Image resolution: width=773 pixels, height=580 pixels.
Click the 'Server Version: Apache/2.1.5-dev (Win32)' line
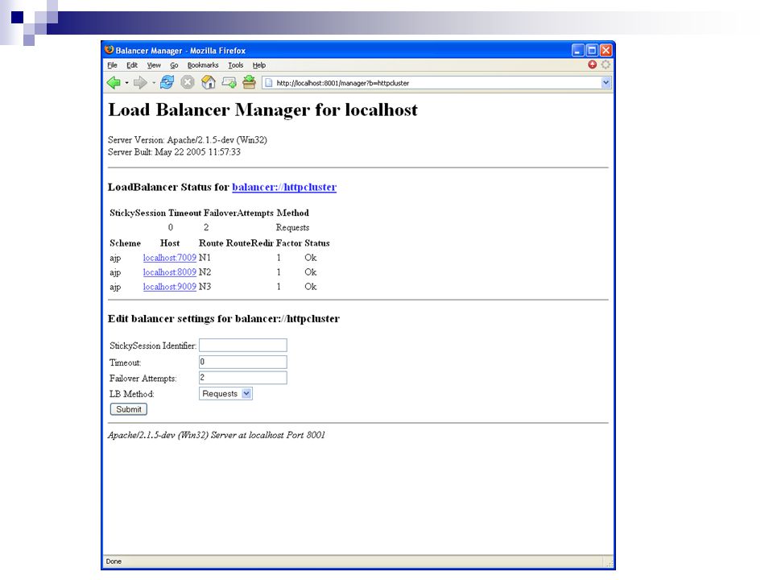coord(188,139)
